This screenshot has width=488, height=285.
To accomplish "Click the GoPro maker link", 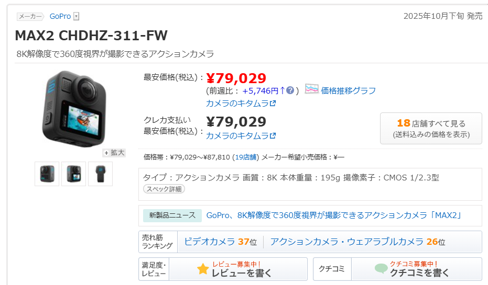I will [60, 17].
